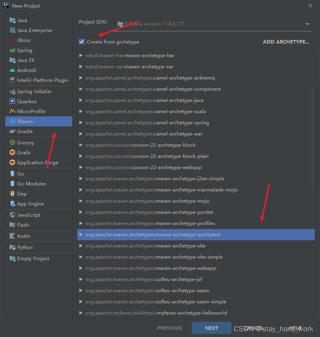Select maven-archetype-marmalade-mojo entry
This screenshot has height=337, width=320.
(196, 190)
